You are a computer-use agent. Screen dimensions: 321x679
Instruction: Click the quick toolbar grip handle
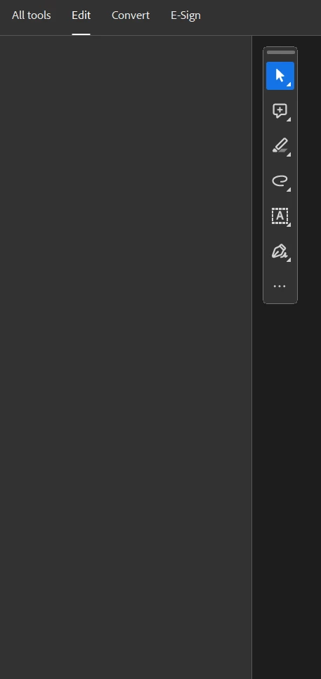[x=280, y=53]
